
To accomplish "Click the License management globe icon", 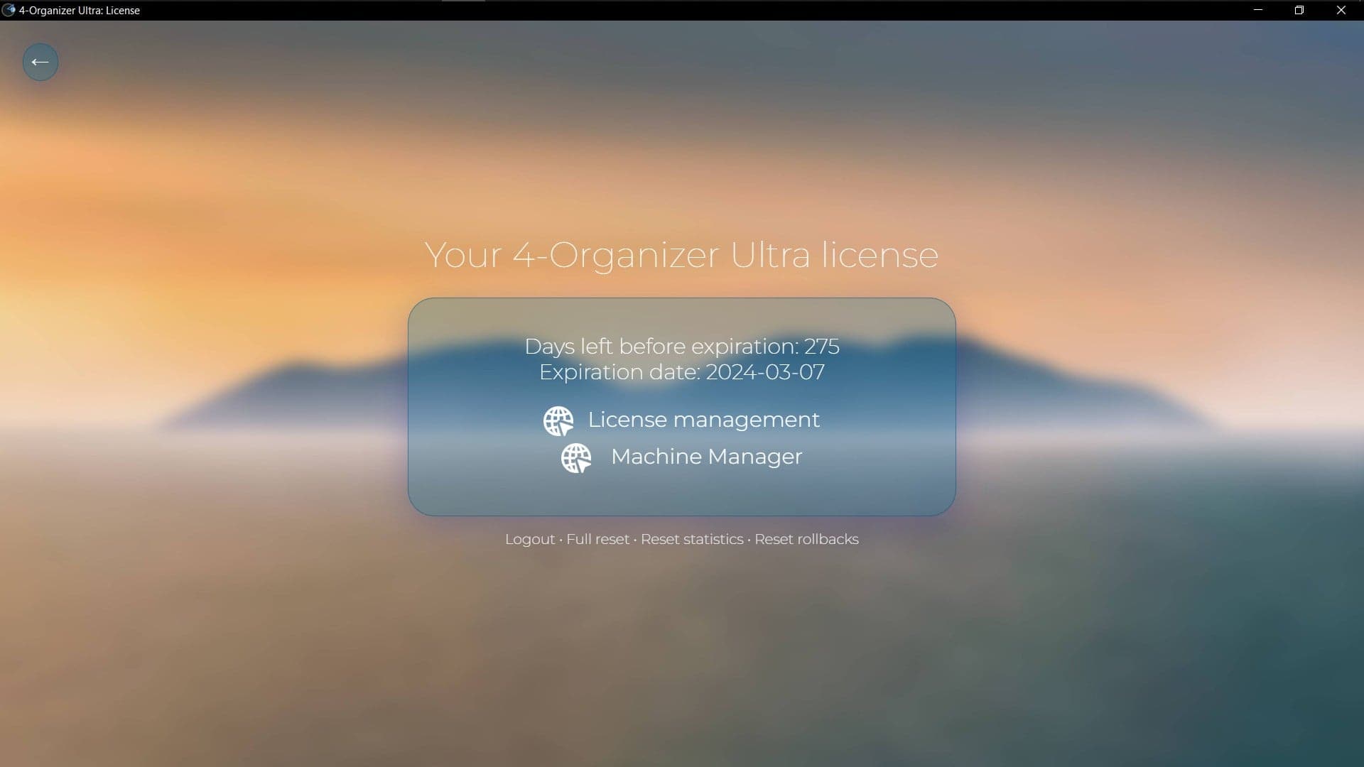I will 558,420.
